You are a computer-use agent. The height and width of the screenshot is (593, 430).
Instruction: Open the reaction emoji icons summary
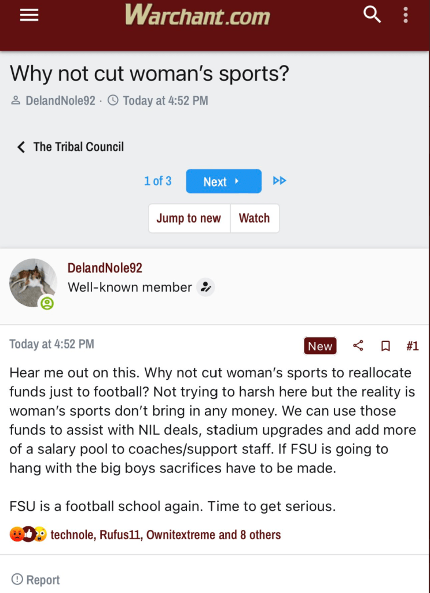tap(28, 534)
